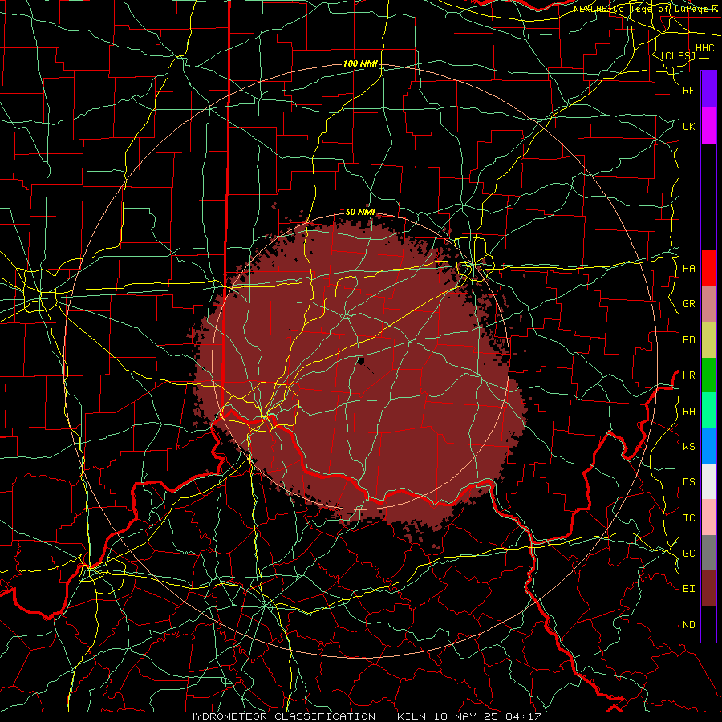Click the IC legend label
This screenshot has height=722, width=722.
click(x=689, y=518)
